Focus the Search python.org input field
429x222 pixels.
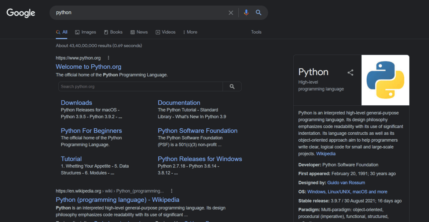(140, 87)
